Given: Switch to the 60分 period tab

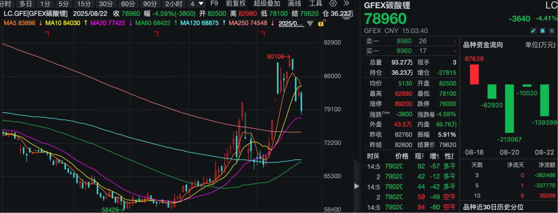Looking at the screenshot, I should point(128,4).
